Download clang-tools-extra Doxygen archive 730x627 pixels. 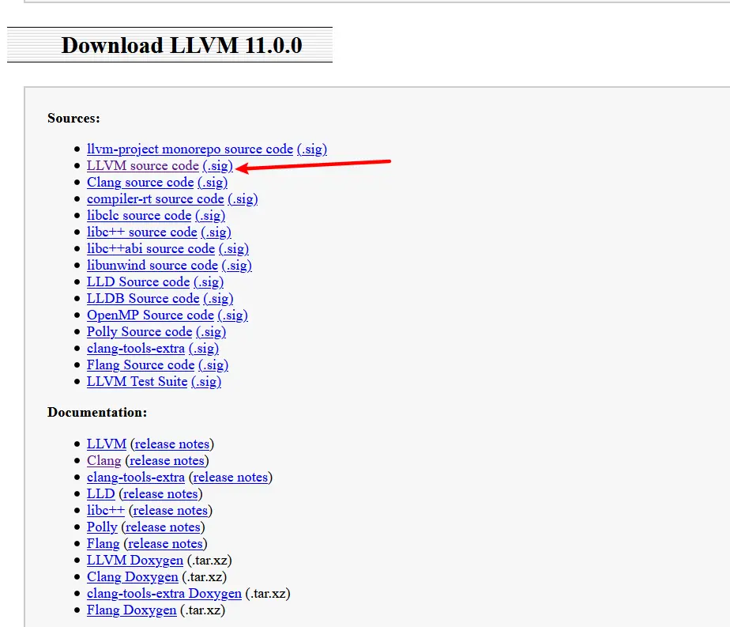point(164,594)
